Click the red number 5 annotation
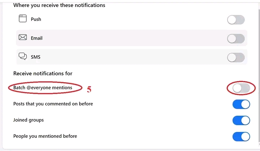The image size is (260, 151). (x=89, y=89)
